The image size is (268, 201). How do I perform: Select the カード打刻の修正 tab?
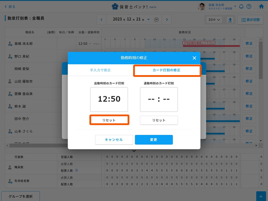[167, 70]
